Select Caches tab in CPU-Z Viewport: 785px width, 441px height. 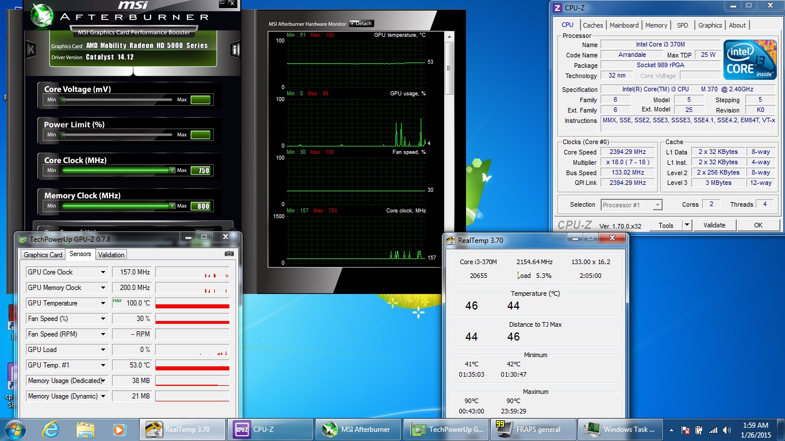[x=592, y=25]
